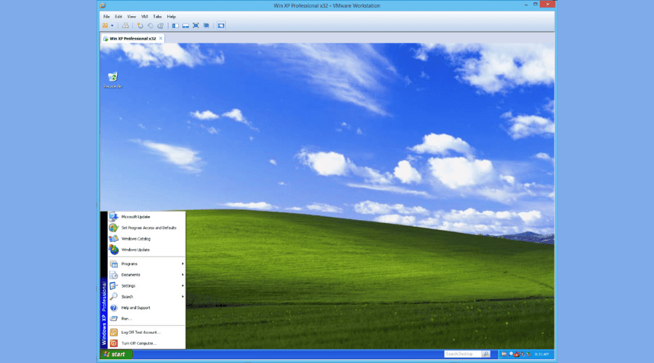Close the Win XP Professional x32 tab
The image size is (654, 363).
pos(161,38)
